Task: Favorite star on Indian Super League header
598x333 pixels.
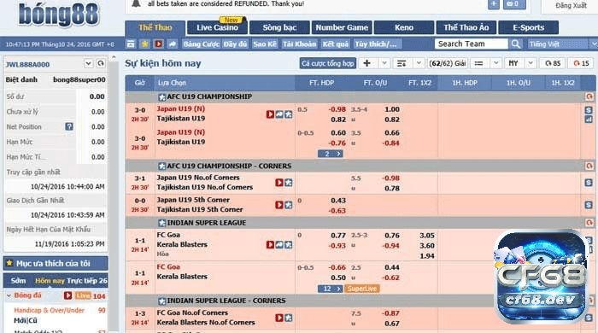Action: click(x=161, y=223)
